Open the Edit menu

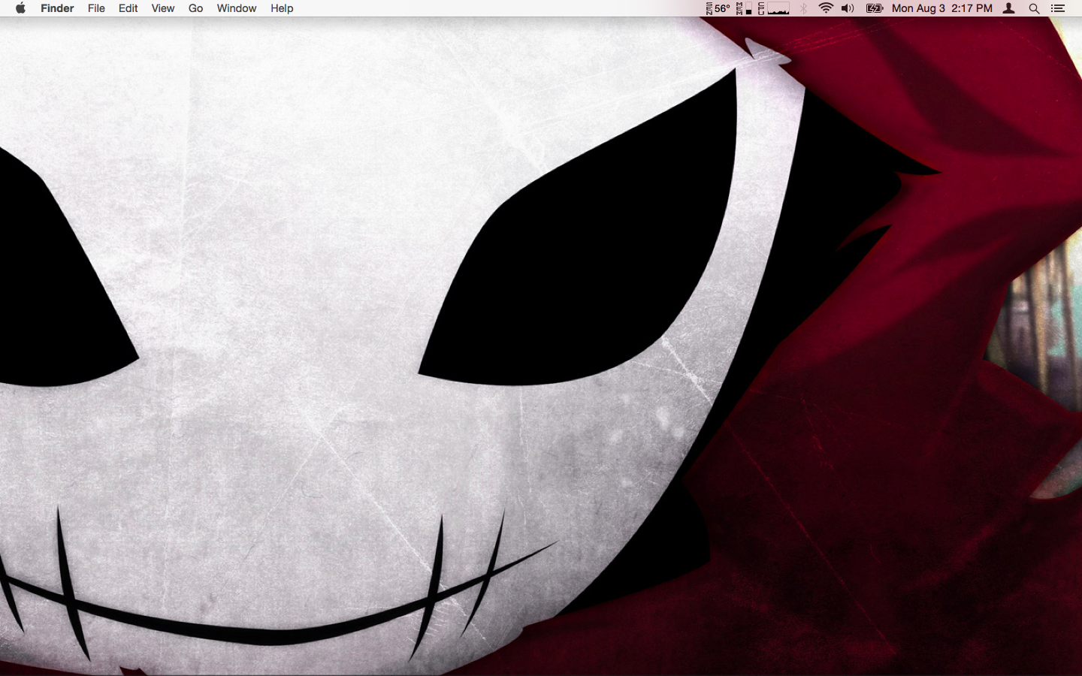[x=128, y=8]
